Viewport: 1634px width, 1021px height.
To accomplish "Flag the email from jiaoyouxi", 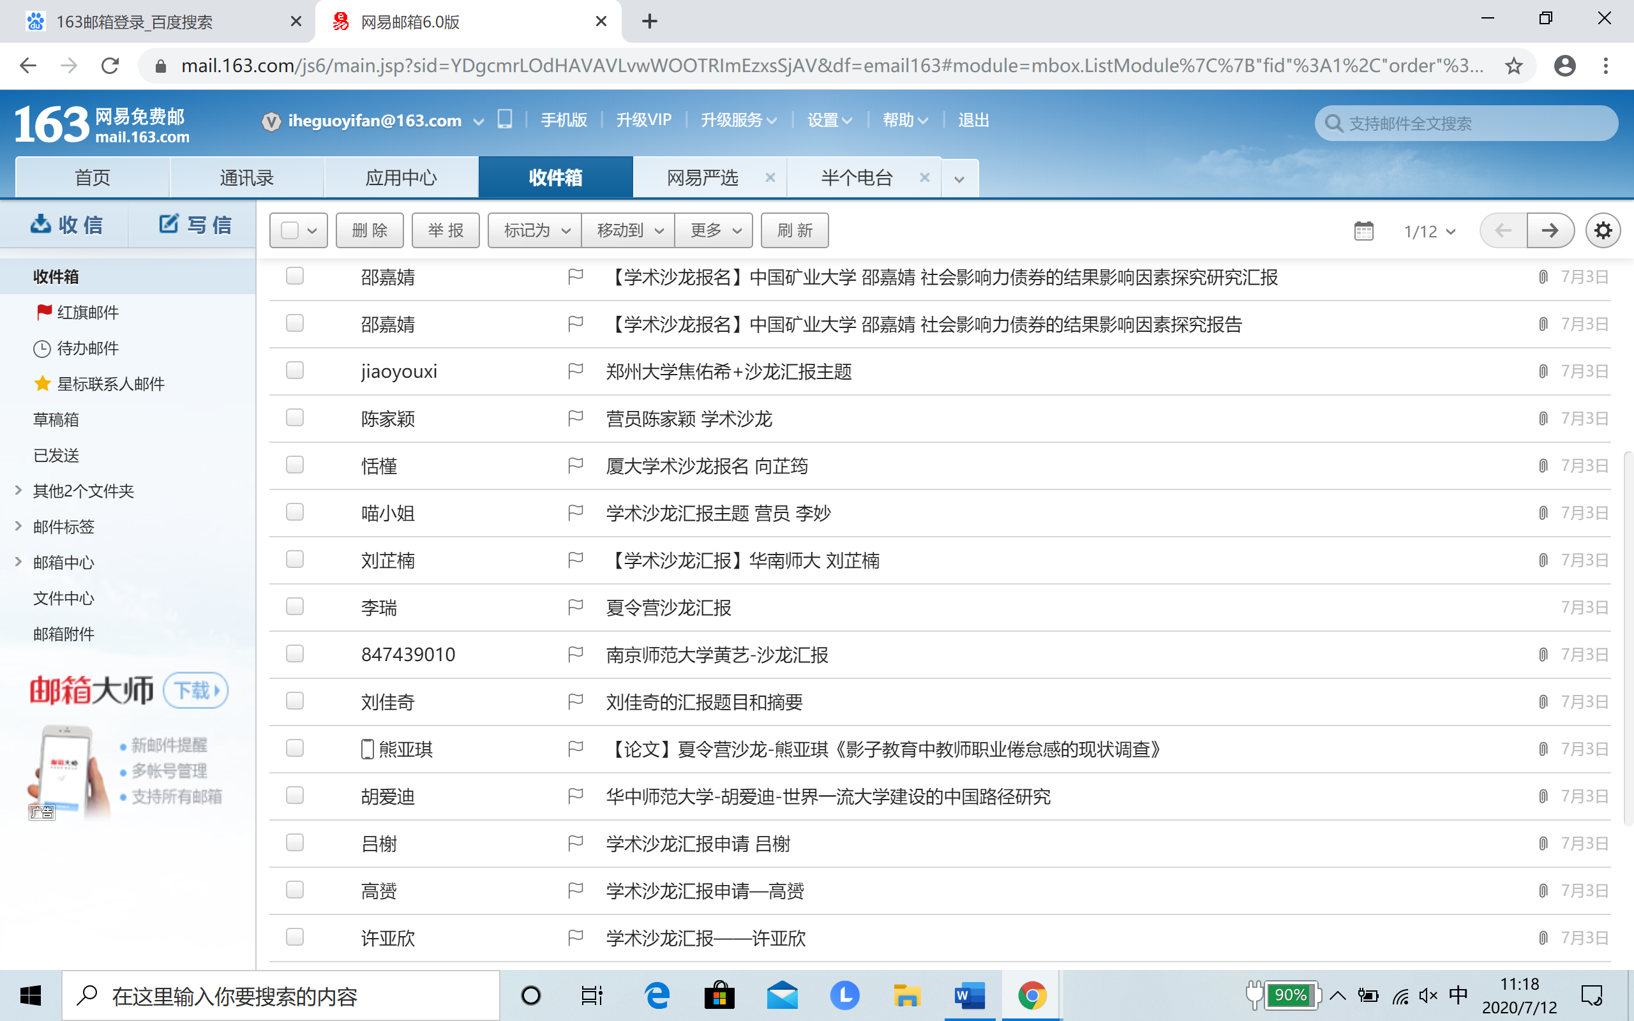I will pos(575,371).
